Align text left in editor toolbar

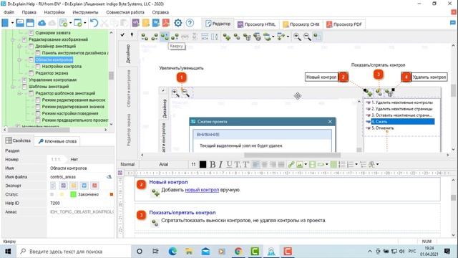click(x=255, y=164)
